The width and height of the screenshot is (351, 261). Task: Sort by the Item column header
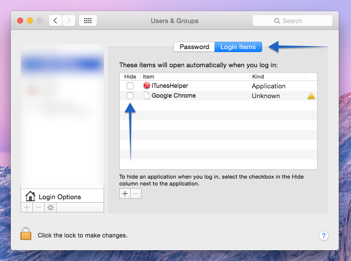(x=195, y=77)
